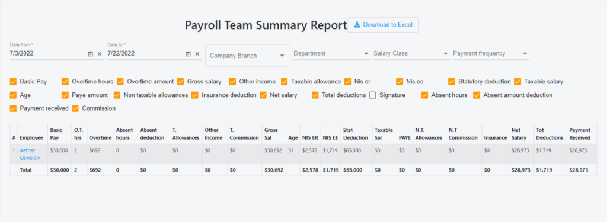Click Download to Excel button
Image resolution: width=607 pixels, height=222 pixels.
tap(383, 25)
